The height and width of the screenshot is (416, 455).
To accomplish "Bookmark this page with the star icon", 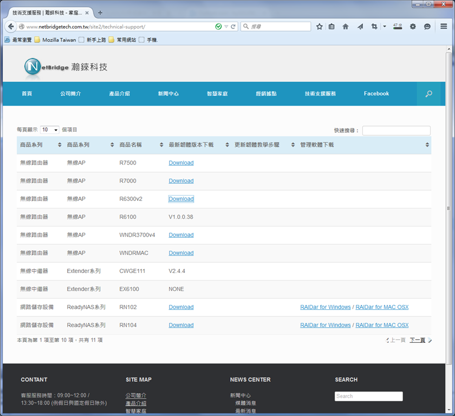I will tap(320, 27).
